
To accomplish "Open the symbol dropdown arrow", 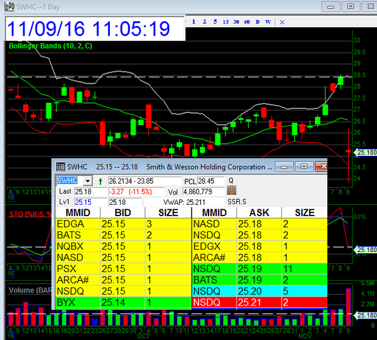I will click(87, 181).
